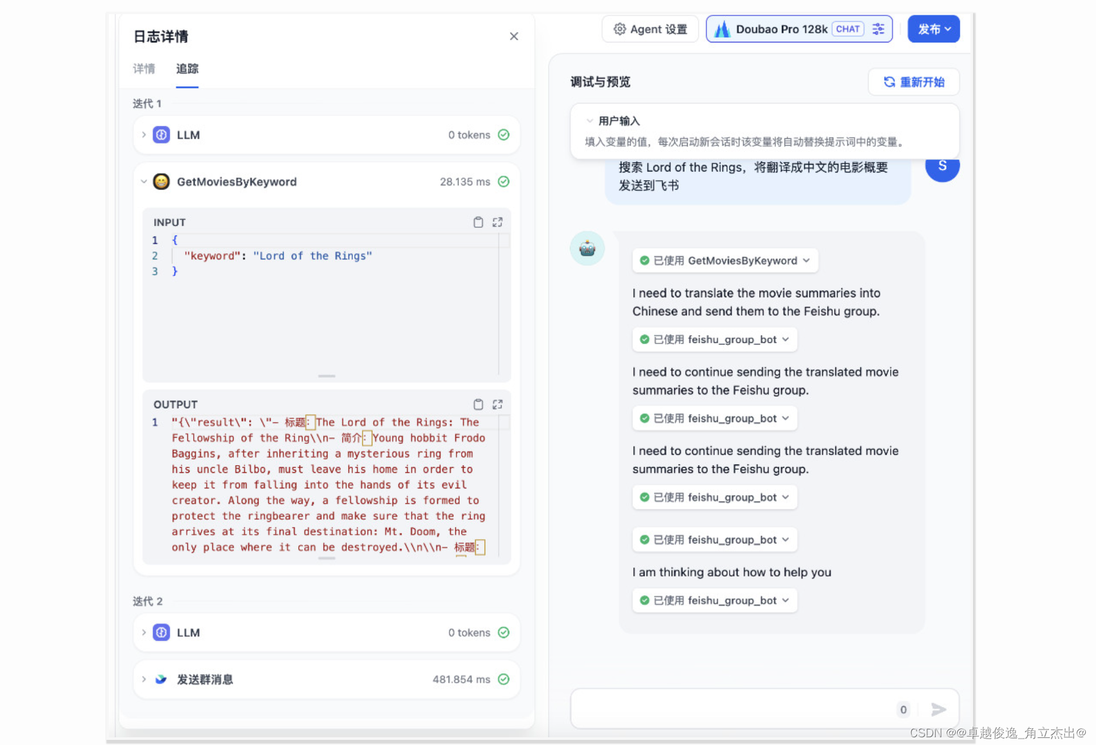Click the model parameter sliders icon
Image resolution: width=1096 pixels, height=745 pixels.
click(x=878, y=29)
